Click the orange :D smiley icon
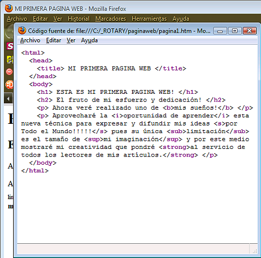Screen dimensions: 261x258 tap(9, 85)
